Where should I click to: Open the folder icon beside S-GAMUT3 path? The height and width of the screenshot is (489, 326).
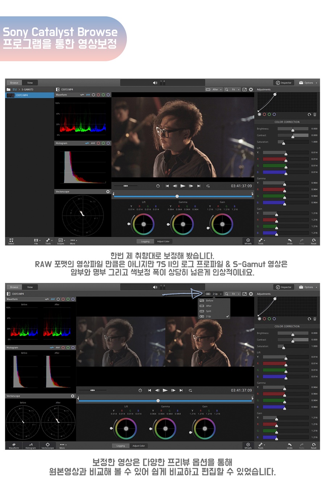(8, 89)
